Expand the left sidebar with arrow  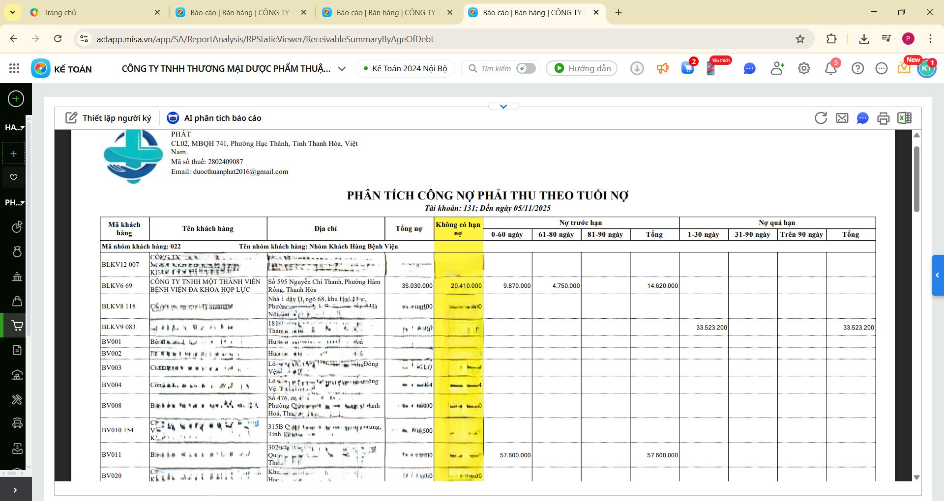[x=15, y=490]
